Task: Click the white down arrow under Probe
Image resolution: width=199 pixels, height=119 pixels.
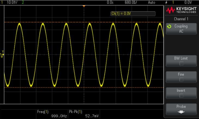Action: tap(181, 112)
